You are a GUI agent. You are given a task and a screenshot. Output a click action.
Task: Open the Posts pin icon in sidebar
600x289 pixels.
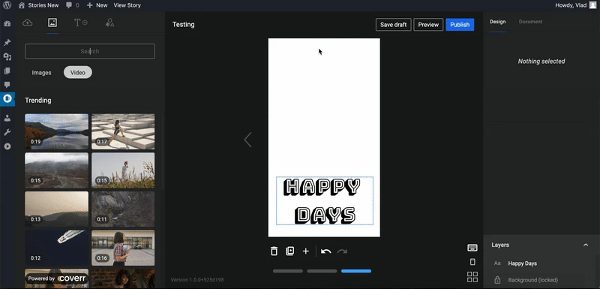pos(7,43)
